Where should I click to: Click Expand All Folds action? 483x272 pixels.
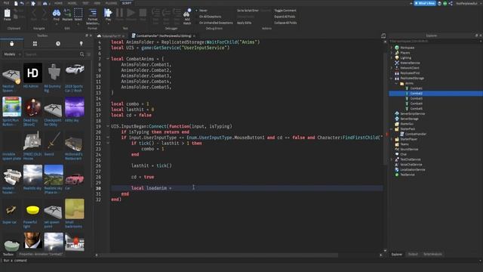click(285, 17)
